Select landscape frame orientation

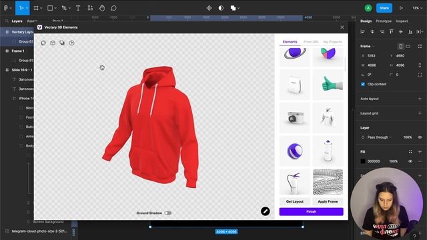[x=408, y=46]
